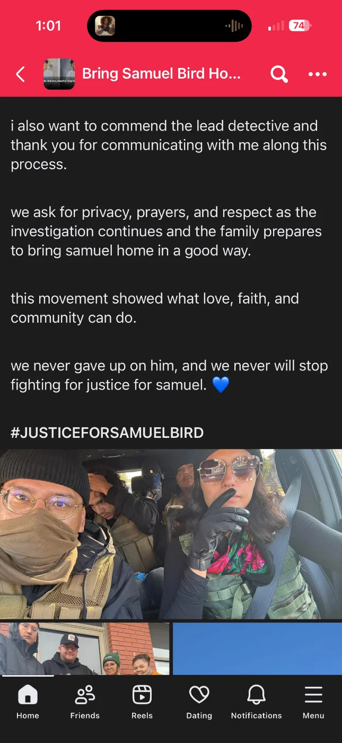Image resolution: width=342 pixels, height=743 pixels.
Task: Open Notifications bell tab
Action: tap(257, 702)
